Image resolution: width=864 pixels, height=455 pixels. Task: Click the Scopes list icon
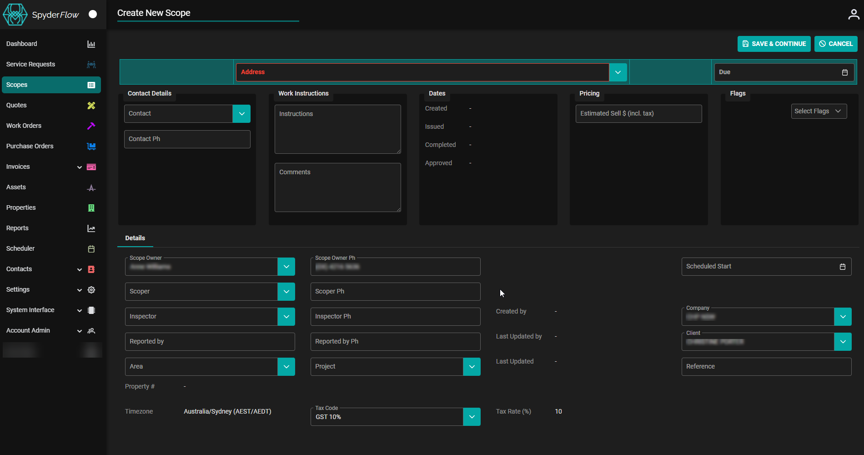(x=91, y=85)
